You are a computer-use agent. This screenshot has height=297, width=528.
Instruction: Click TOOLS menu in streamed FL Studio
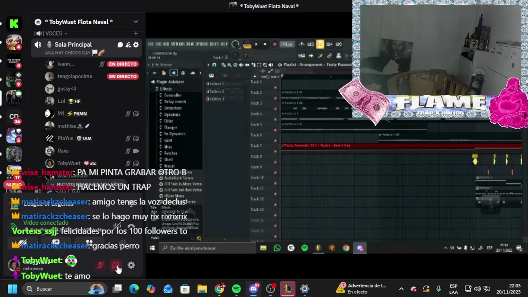click(214, 44)
